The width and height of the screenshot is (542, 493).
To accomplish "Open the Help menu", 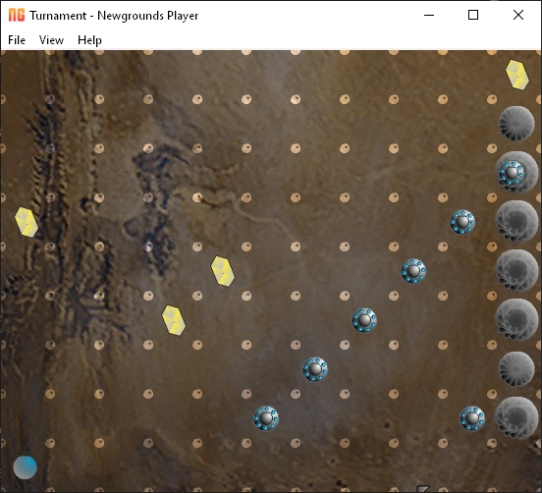I will click(x=89, y=40).
